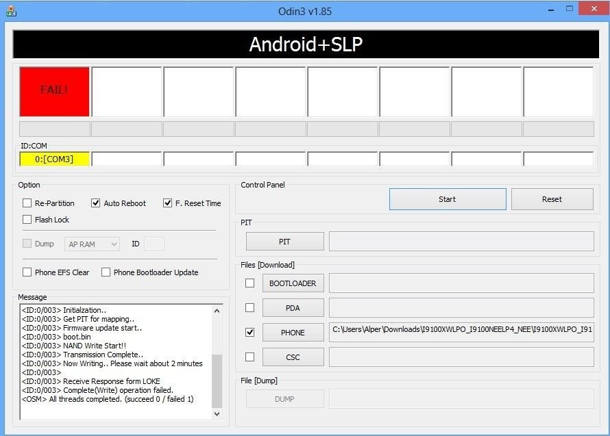Click log line 'All threads completed'
This screenshot has width=610, height=436.
(x=108, y=399)
